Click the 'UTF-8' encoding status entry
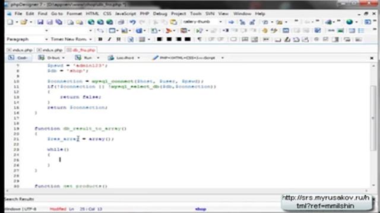Screen dimensions: 380x213 click(30, 209)
